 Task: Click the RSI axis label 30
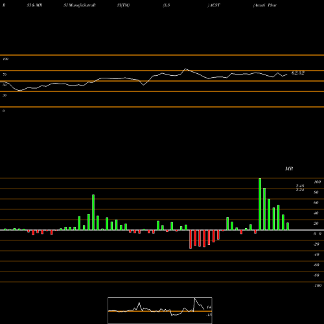[x=5, y=95]
